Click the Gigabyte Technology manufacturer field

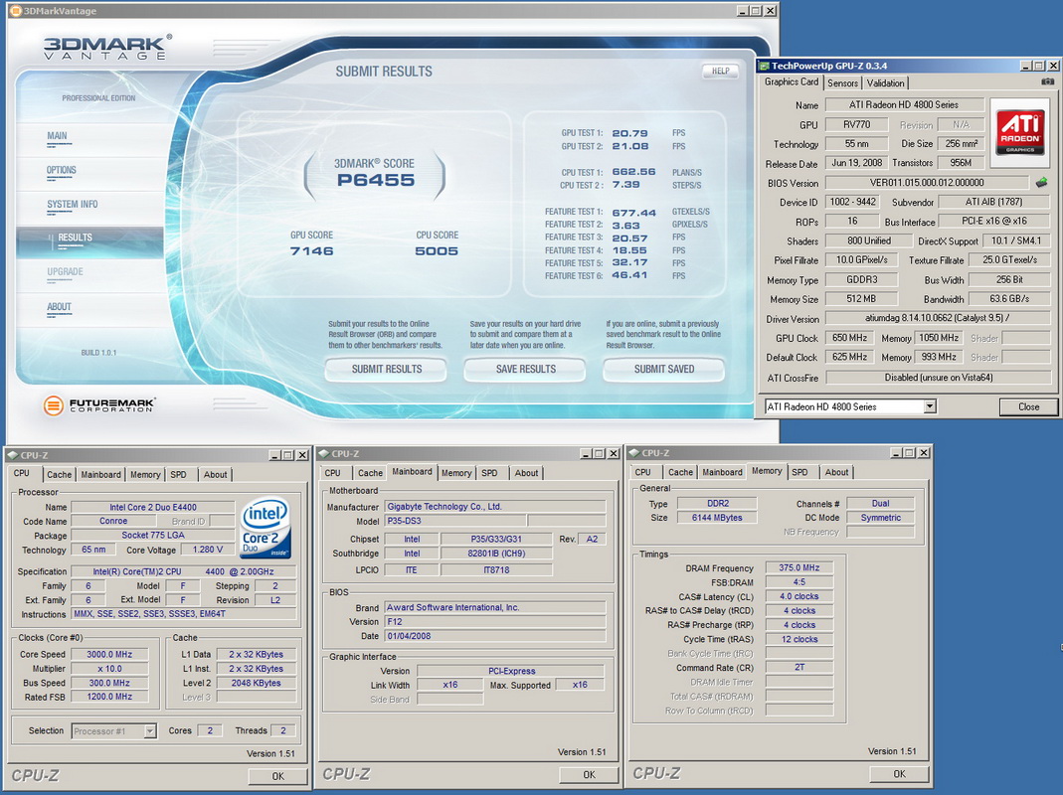coord(495,506)
